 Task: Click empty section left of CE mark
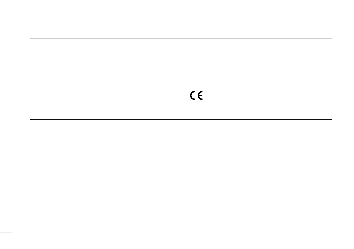(110, 79)
